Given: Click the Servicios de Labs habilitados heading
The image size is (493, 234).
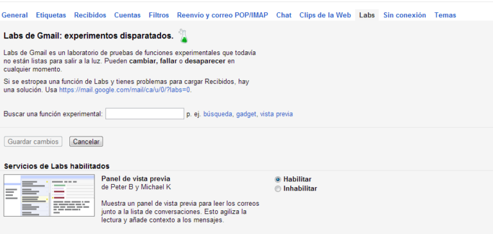Looking at the screenshot, I should 57,166.
